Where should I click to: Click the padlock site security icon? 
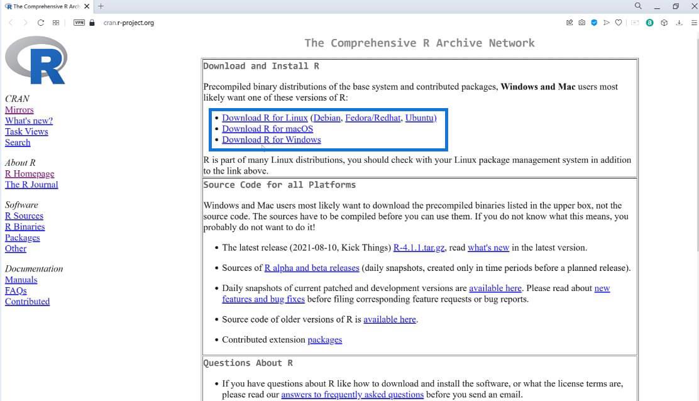pos(92,23)
